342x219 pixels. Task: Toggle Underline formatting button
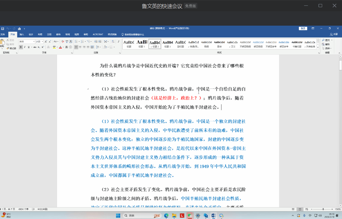[x=28, y=47]
